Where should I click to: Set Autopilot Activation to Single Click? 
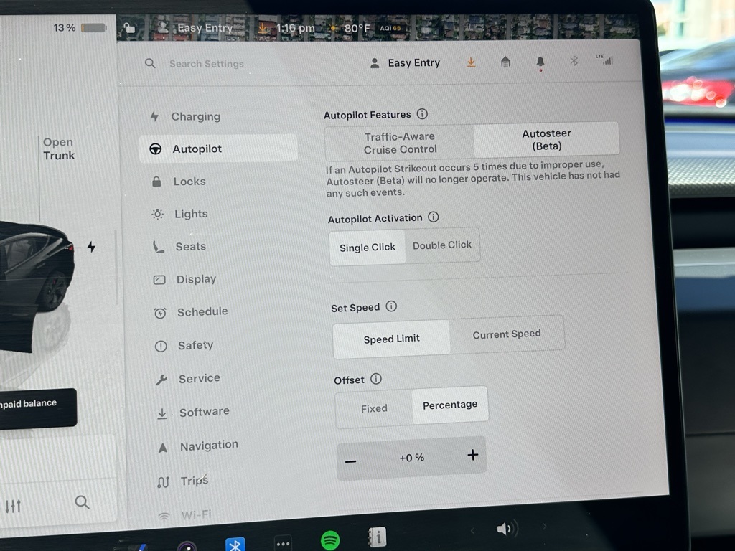pos(367,248)
